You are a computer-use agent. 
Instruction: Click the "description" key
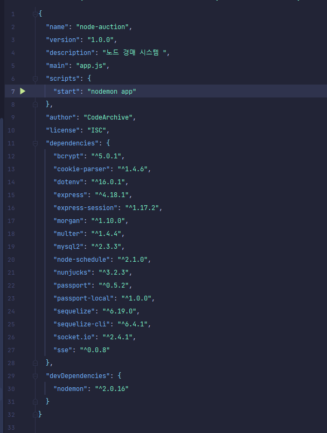(71, 53)
